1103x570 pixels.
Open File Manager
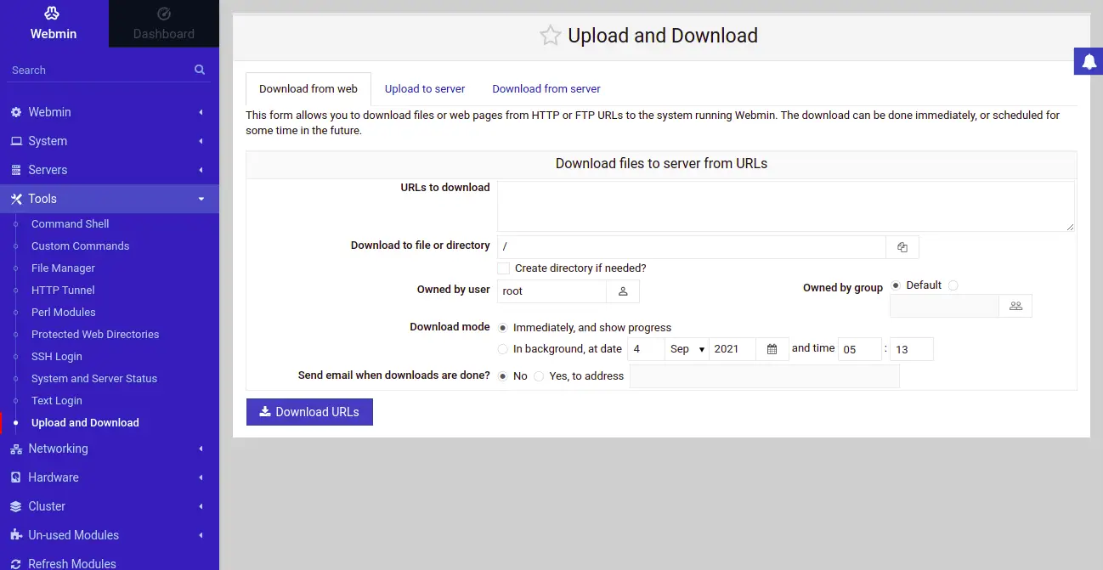point(63,268)
